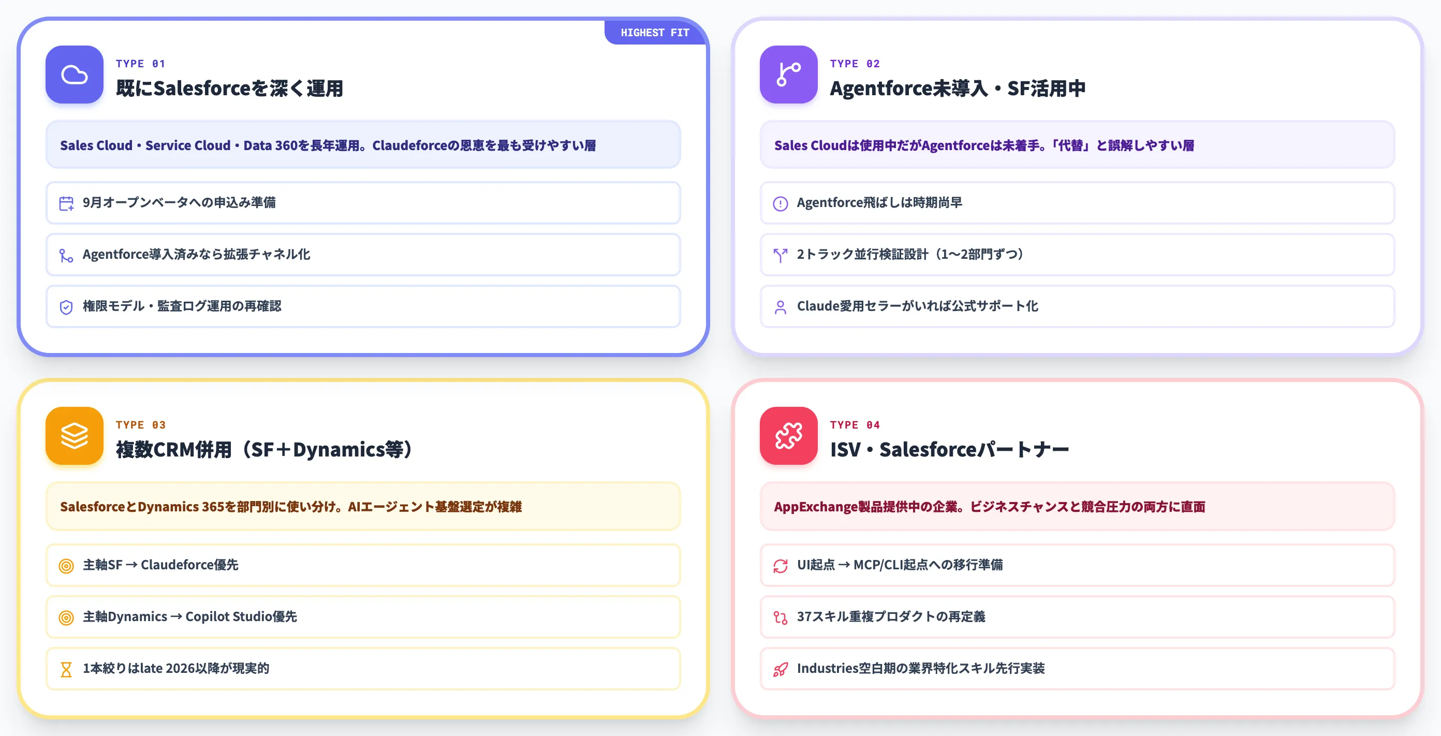Click rocket icon beside Industries空白期の業界特化スキル先行実装

(781, 669)
